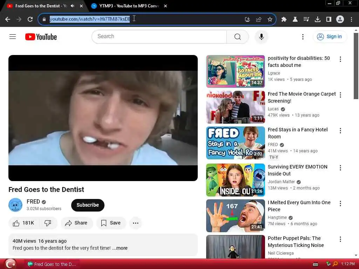
Task: Open options for Fred The Movie Orange Carpet
Action: 340,95
